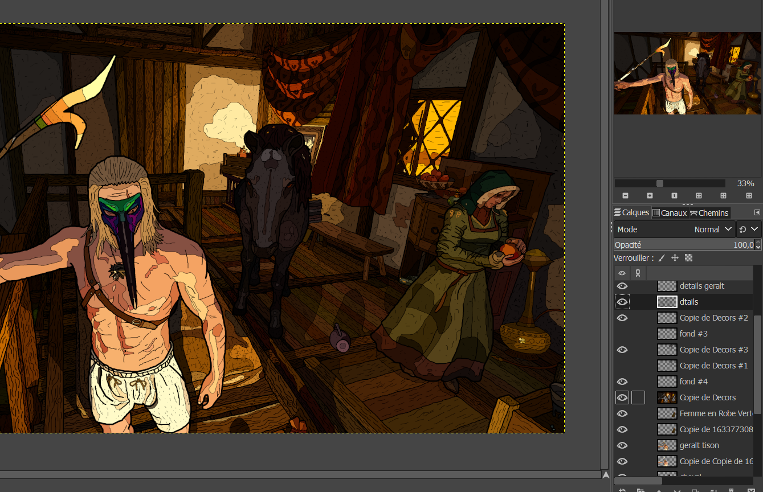Switch to the Chemins tab

tap(709, 212)
